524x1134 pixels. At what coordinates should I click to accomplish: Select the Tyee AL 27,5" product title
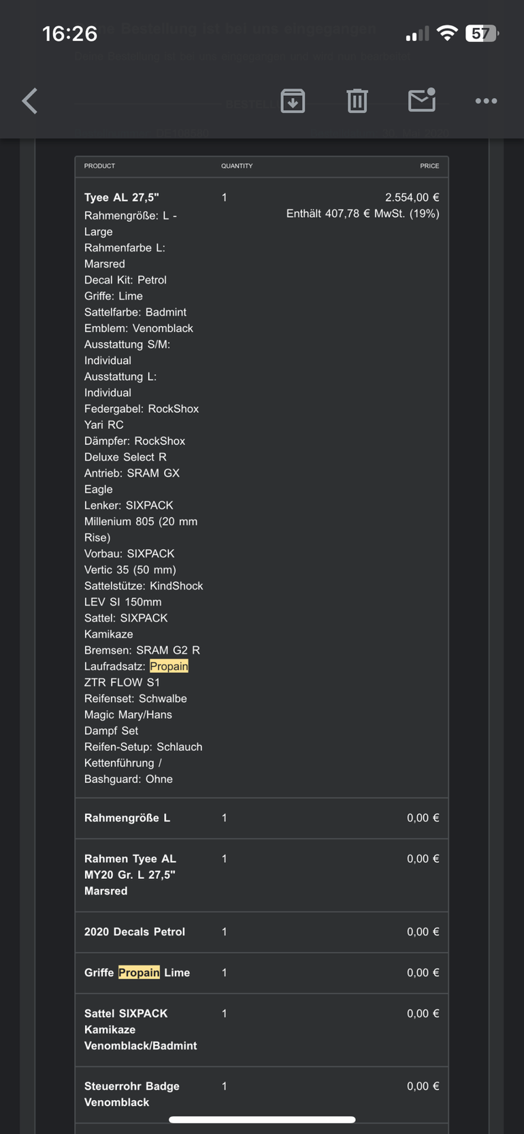122,197
